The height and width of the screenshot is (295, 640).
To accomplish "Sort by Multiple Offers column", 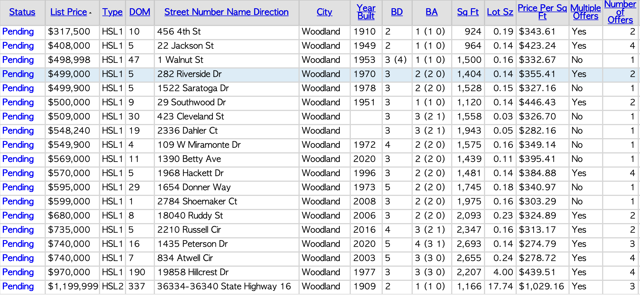I will (x=585, y=12).
